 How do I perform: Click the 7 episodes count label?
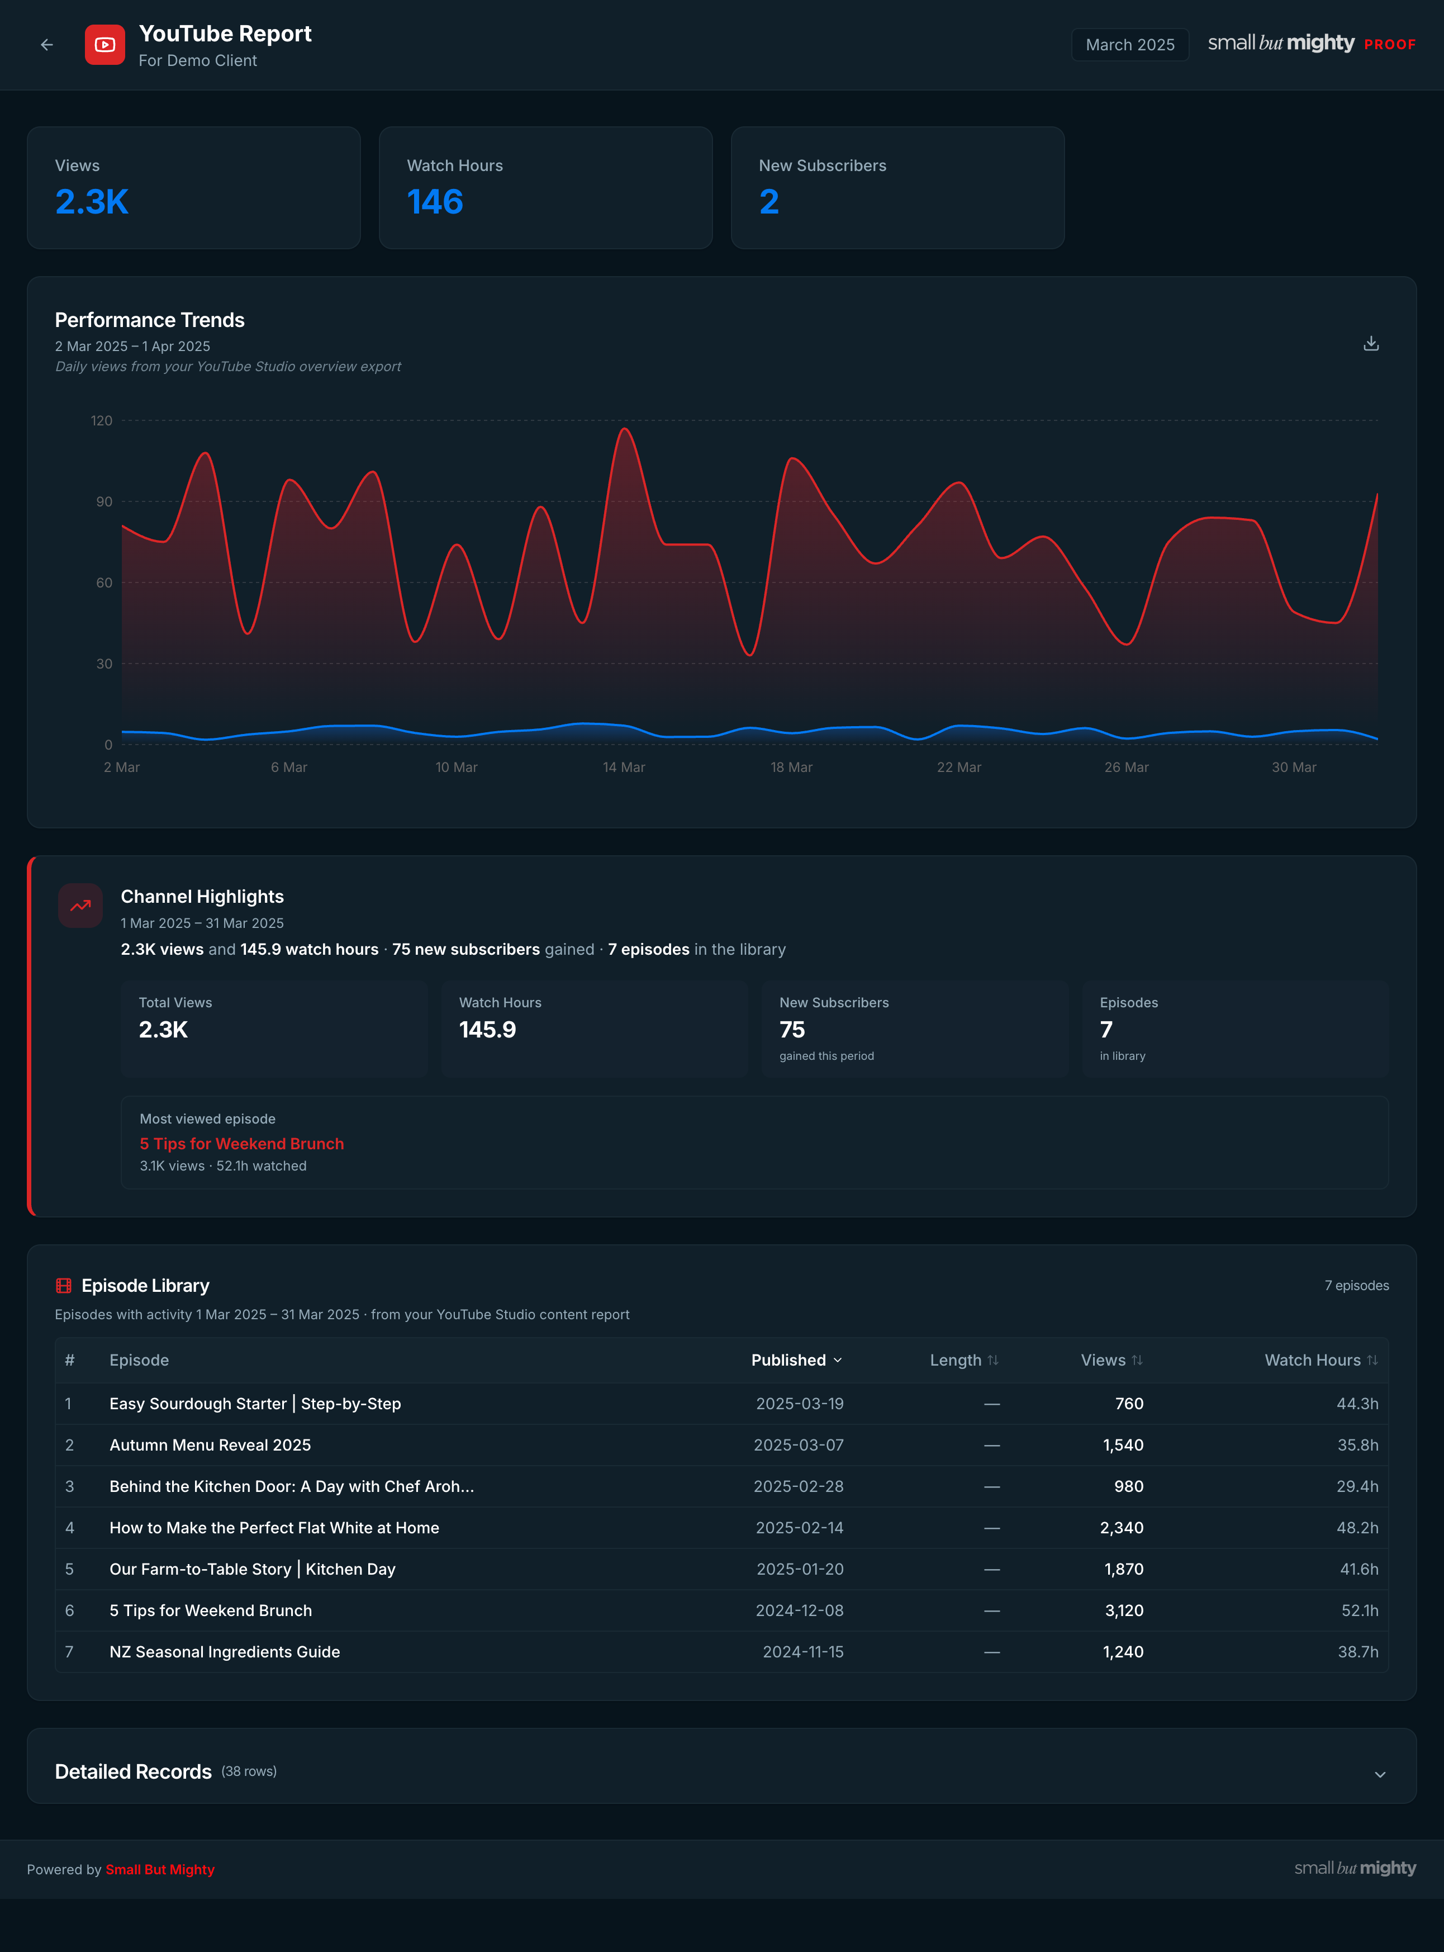tap(1357, 1286)
